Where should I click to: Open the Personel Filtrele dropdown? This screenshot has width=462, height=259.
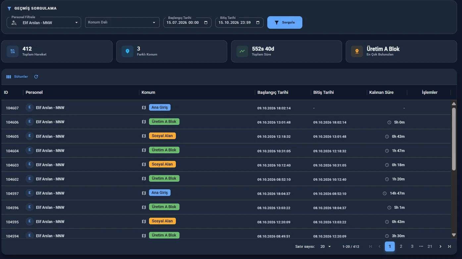click(44, 22)
